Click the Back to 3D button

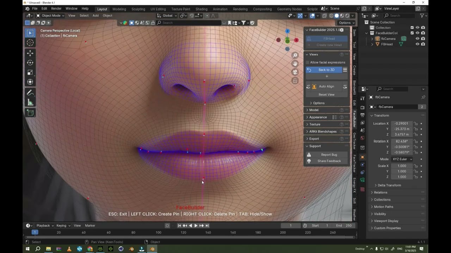click(x=323, y=70)
